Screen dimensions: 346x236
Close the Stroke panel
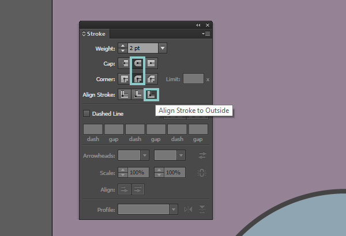tap(208, 25)
